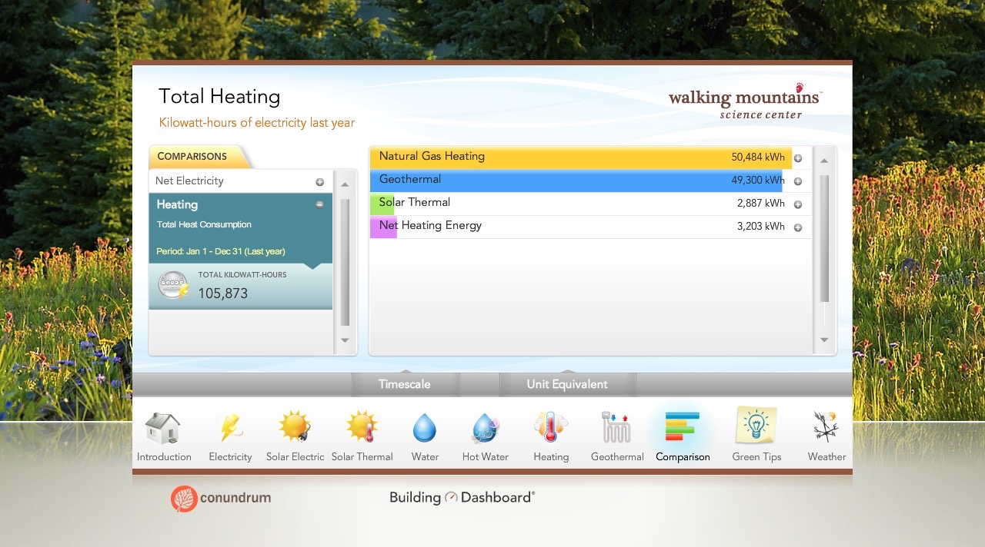This screenshot has height=547, width=985.
Task: Collapse the Heating comparison with minus
Action: (x=319, y=204)
